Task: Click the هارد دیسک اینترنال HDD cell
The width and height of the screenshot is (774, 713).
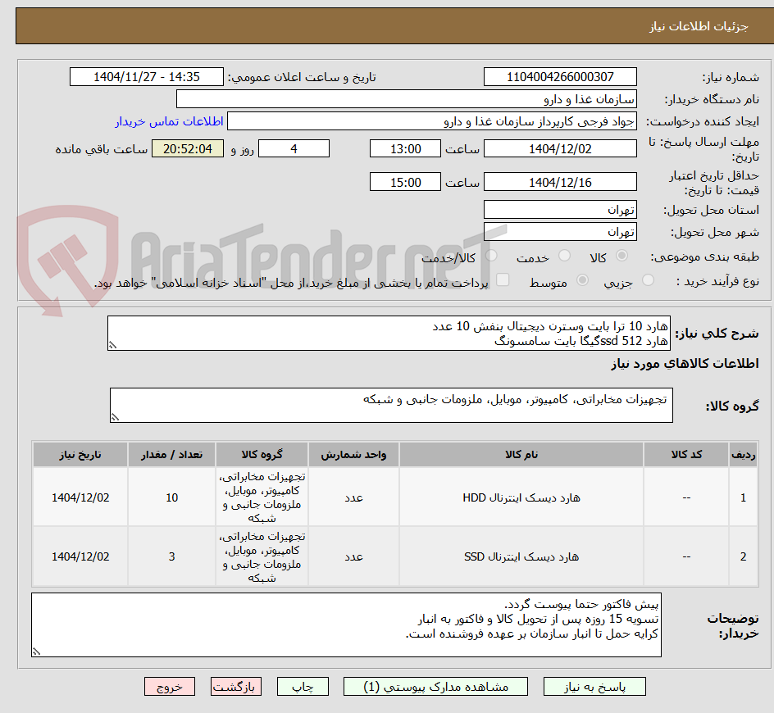Action: pyautogui.click(x=521, y=497)
